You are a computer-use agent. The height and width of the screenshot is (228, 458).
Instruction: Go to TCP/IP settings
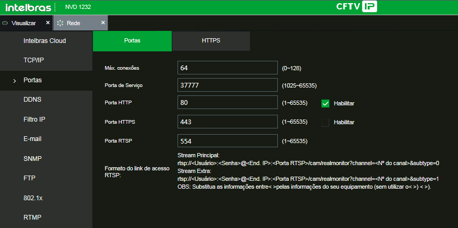pyautogui.click(x=34, y=60)
